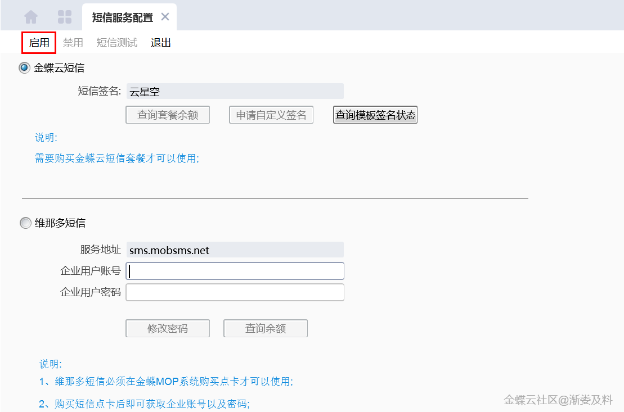Screen dimensions: 624x412
Task: Focus the 企业用户密码 input field
Action: 235,292
